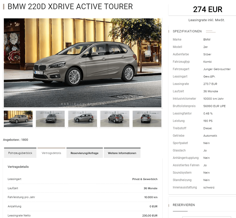
Task: Select the 'Treibstoff' label
Action: coord(179,128)
